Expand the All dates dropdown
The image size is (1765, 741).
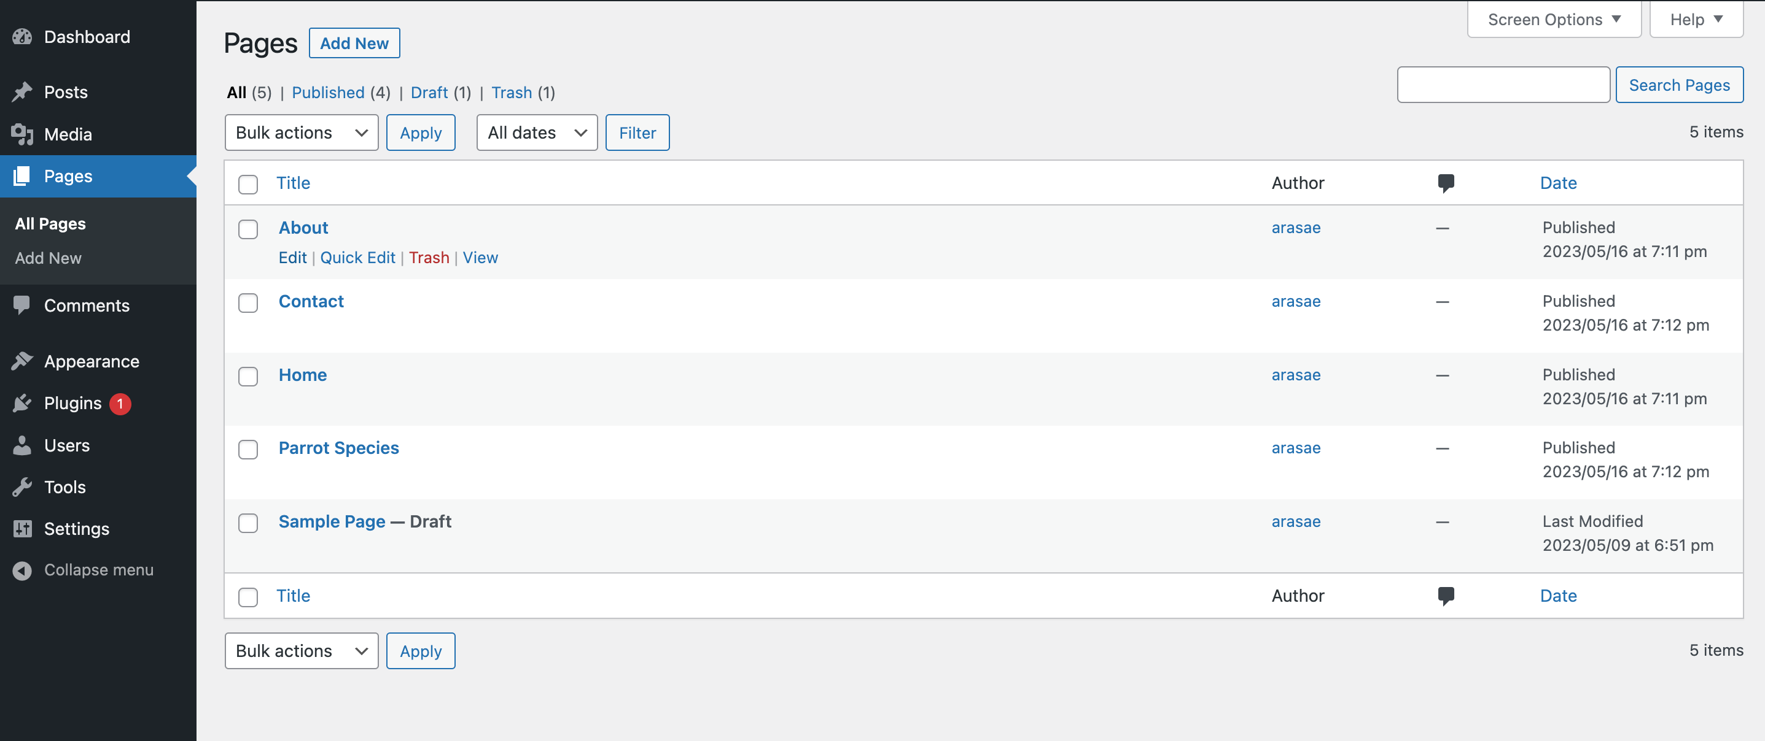pos(537,132)
